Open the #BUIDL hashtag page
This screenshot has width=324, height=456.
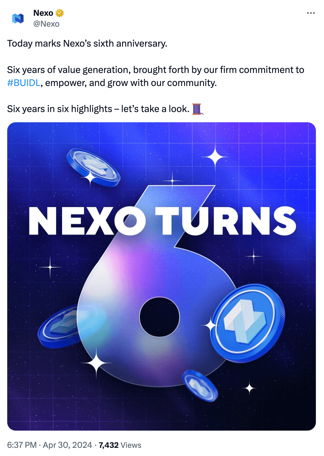click(x=23, y=82)
